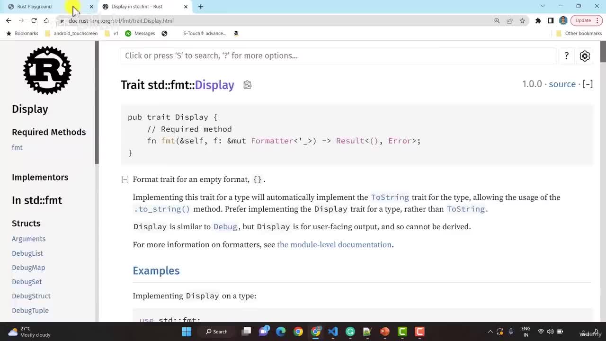Open the module-level documentation link
Viewport: 606px width, 341px height.
[x=334, y=245]
